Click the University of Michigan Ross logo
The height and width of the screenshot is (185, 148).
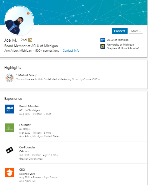point(103,46)
